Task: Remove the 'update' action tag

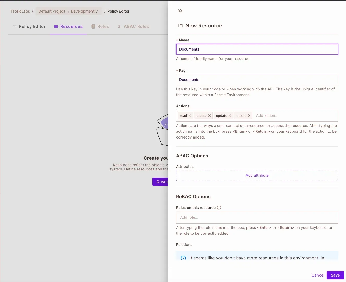Action: pos(230,115)
